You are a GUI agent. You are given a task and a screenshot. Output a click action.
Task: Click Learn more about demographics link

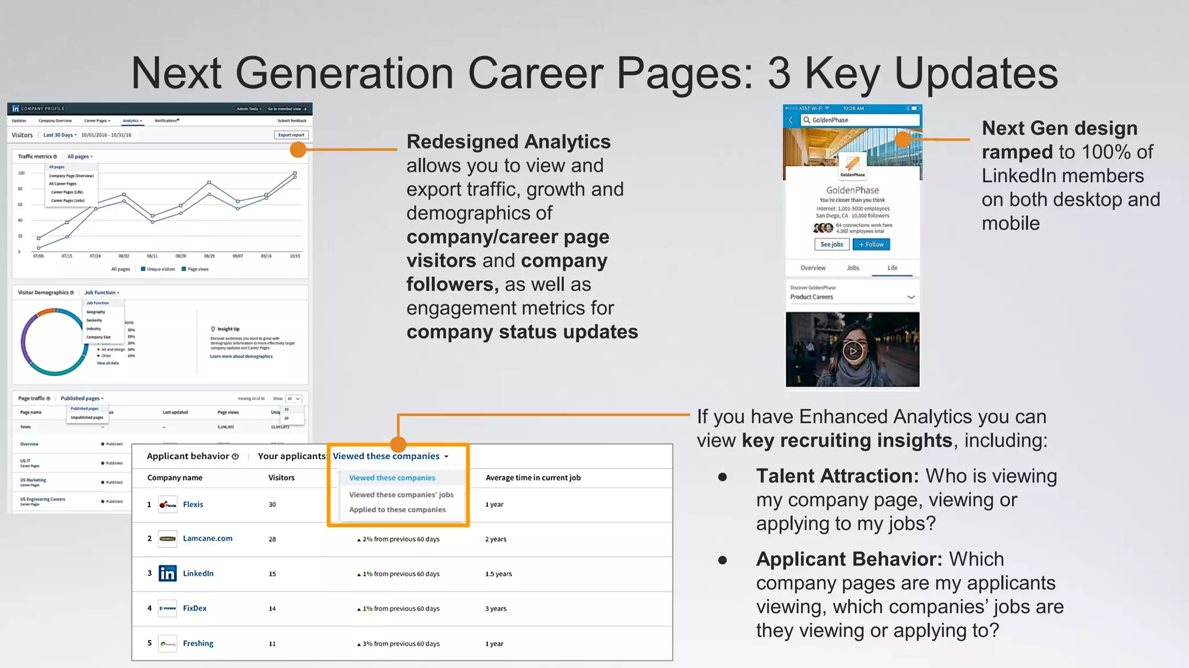[241, 357]
